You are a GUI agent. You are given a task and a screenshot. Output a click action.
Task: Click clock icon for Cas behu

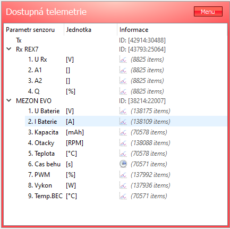(123, 164)
